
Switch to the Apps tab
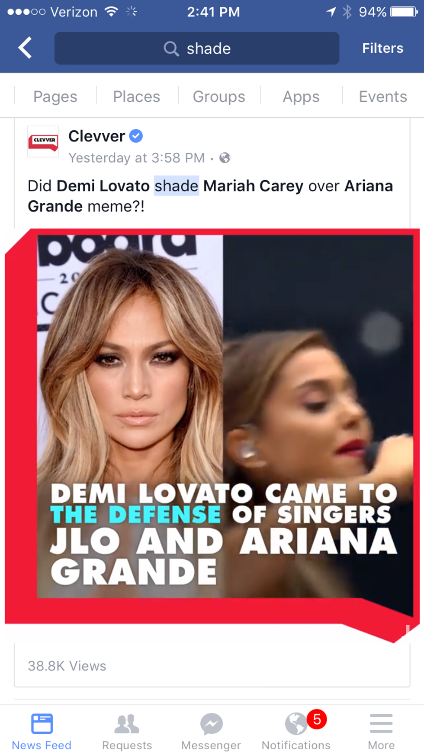pyautogui.click(x=301, y=96)
